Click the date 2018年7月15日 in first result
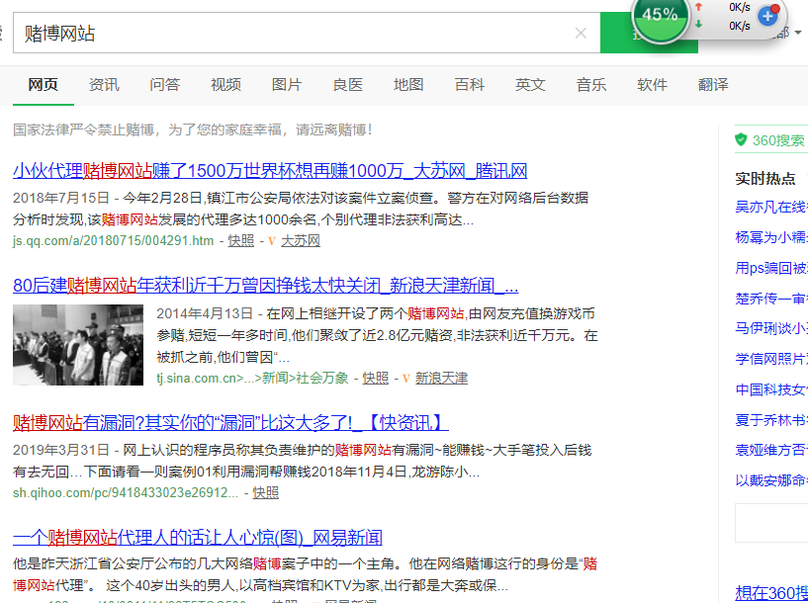The height and width of the screenshot is (603, 808). [60, 198]
